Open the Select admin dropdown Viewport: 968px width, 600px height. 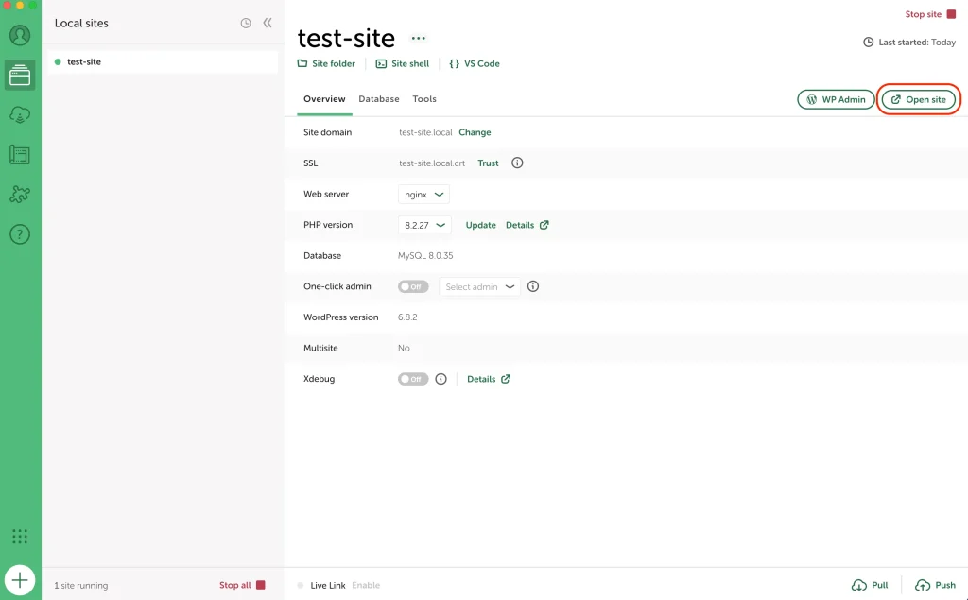[479, 286]
